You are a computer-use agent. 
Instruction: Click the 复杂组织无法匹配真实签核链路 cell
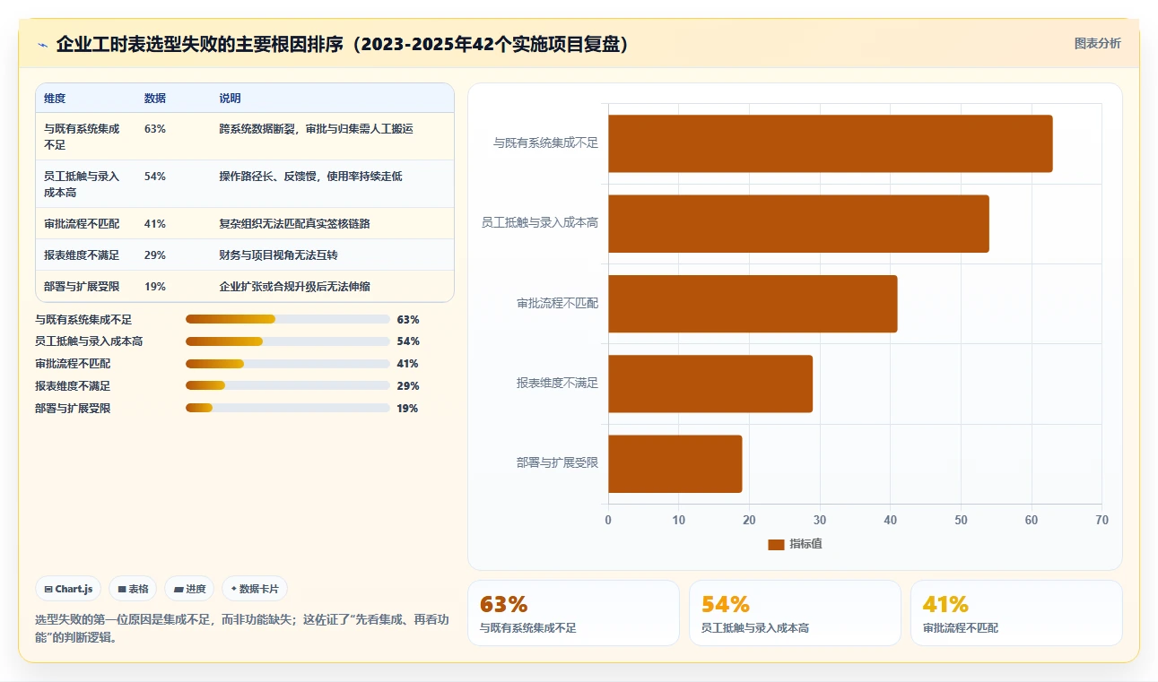(x=295, y=224)
